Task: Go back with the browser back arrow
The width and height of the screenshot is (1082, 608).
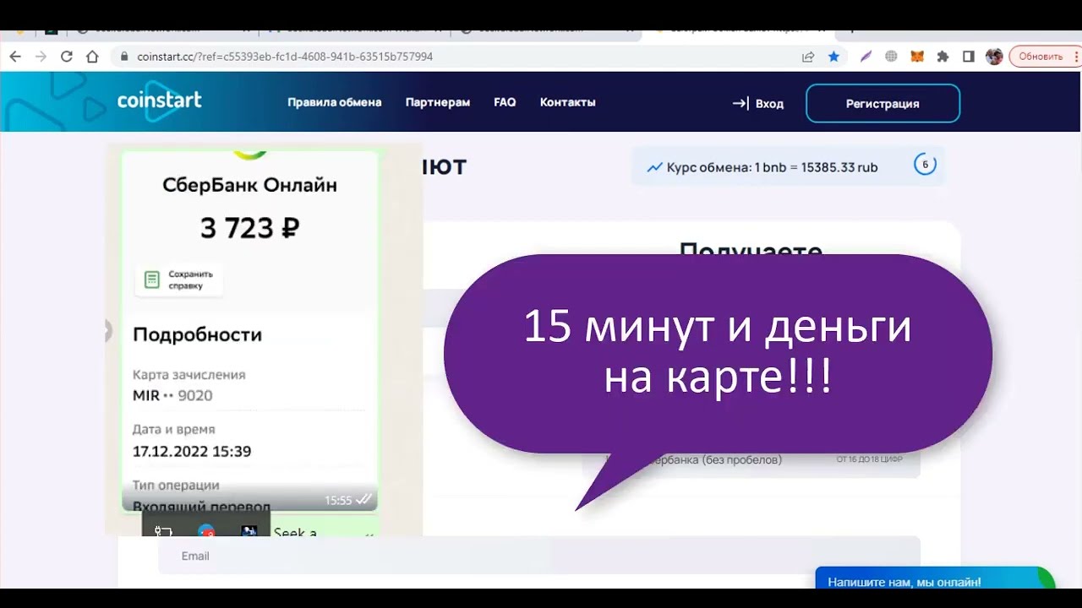Action: 15,57
